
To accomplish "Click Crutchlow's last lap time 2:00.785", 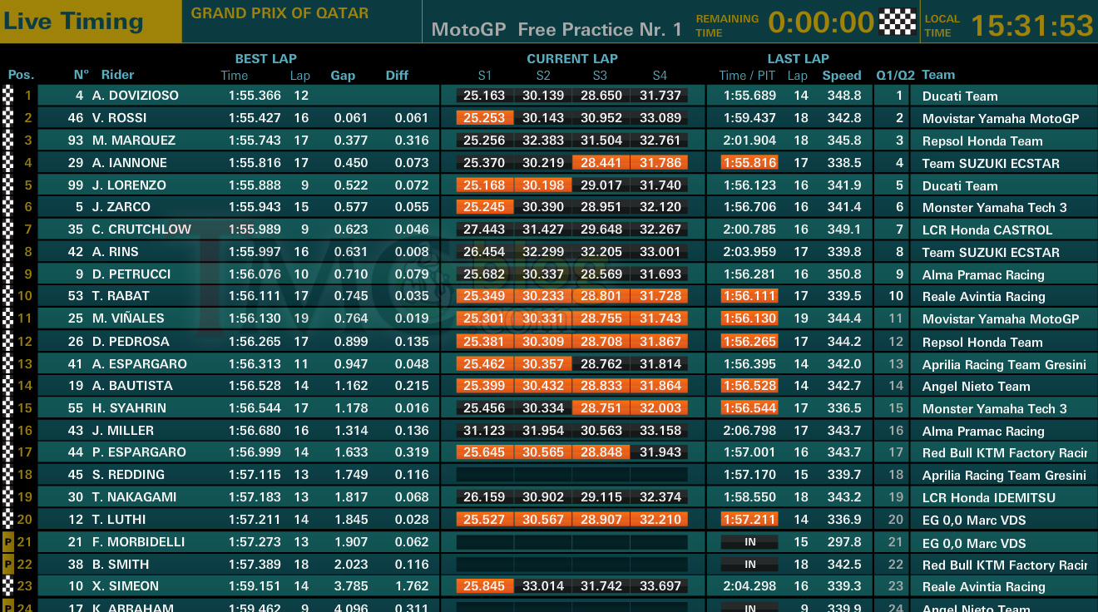I will click(x=749, y=229).
